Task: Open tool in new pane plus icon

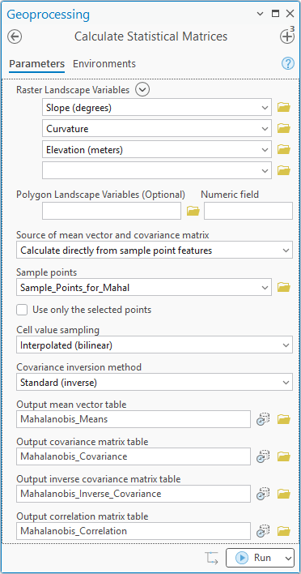Action: pos(287,36)
